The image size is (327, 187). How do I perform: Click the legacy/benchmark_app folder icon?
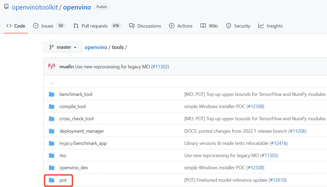pyautogui.click(x=52, y=143)
